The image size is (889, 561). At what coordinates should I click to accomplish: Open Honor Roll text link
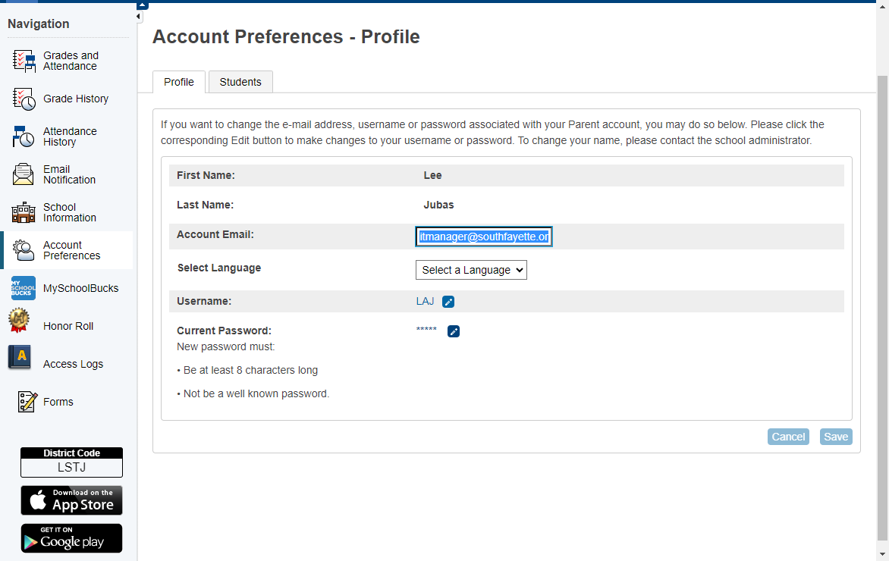click(x=68, y=327)
